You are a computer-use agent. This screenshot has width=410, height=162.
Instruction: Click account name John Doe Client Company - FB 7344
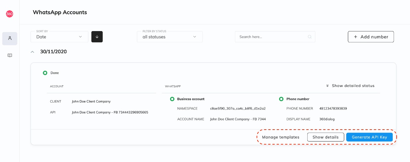pos(238,119)
